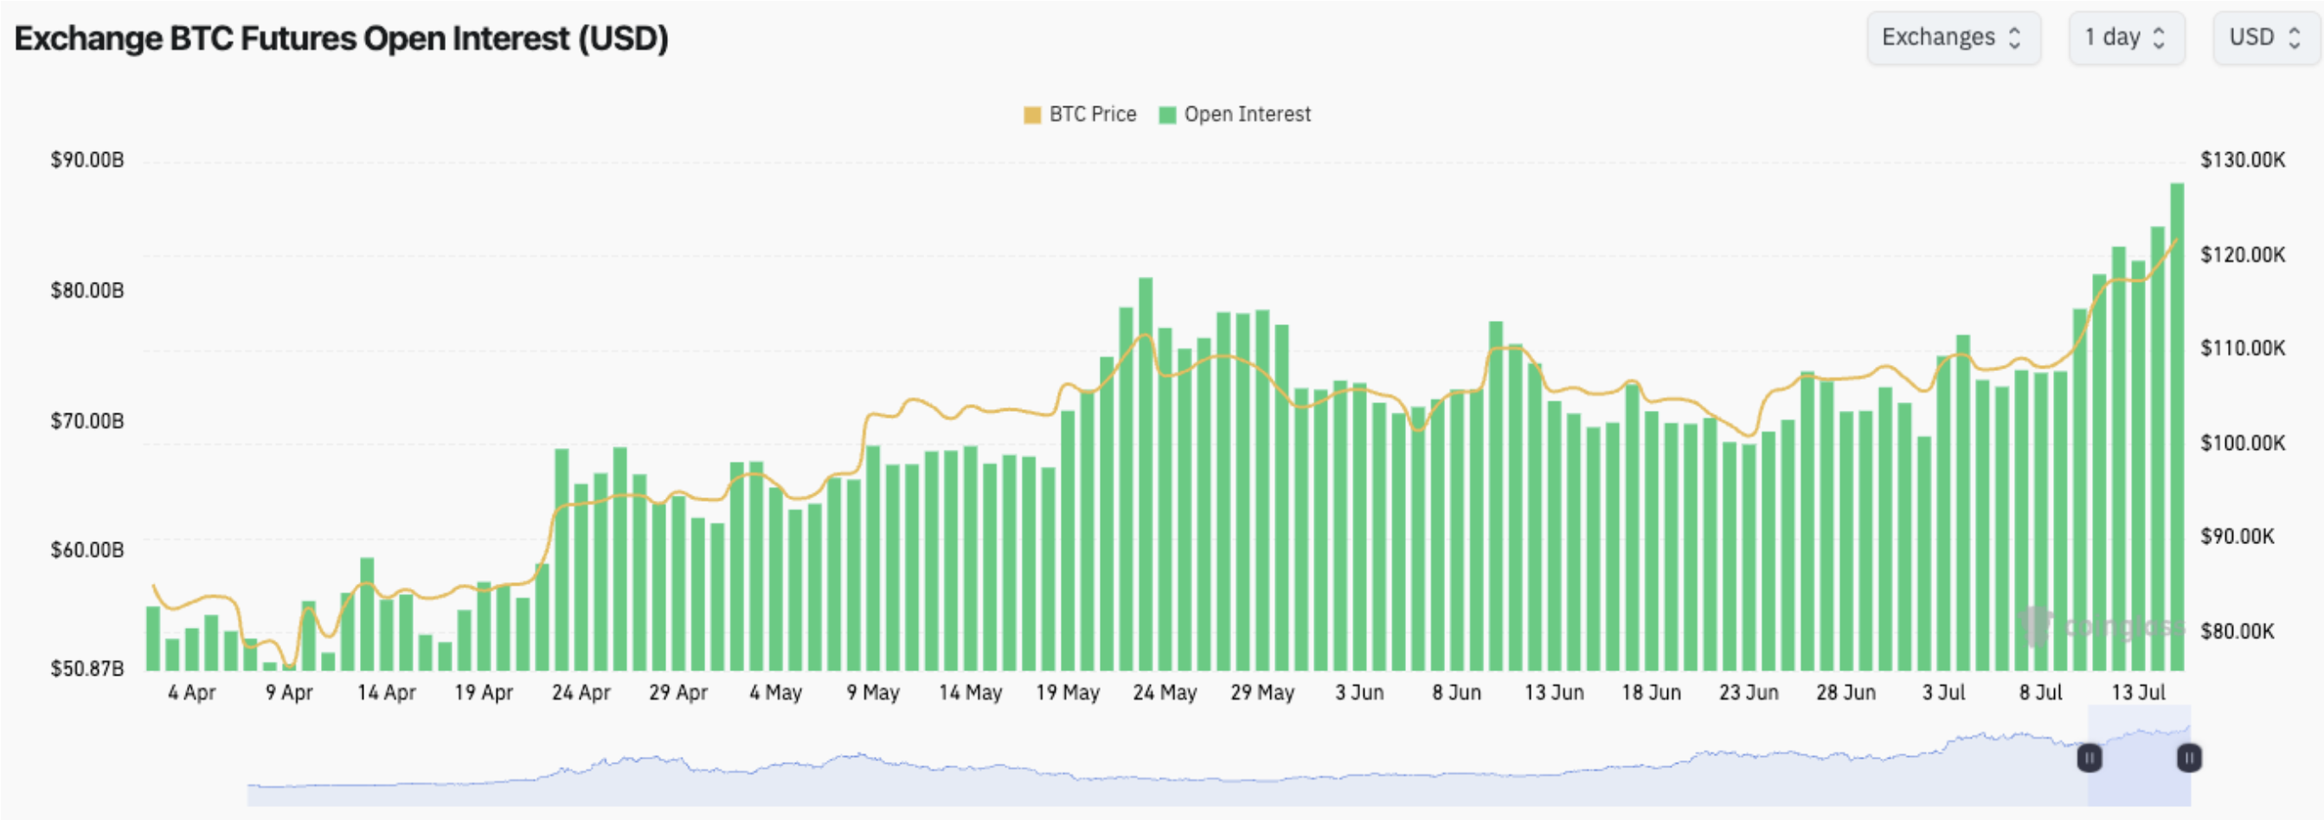This screenshot has width=2324, height=820.
Task: Toggle the Open Interest series label
Action: pos(1247,114)
